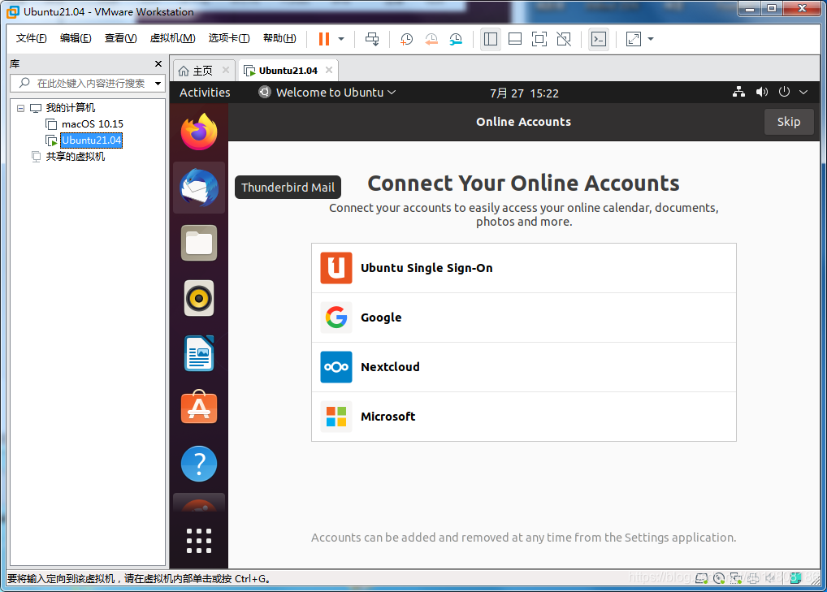Skip the Online Accounts setup
827x592 pixels.
pos(789,122)
